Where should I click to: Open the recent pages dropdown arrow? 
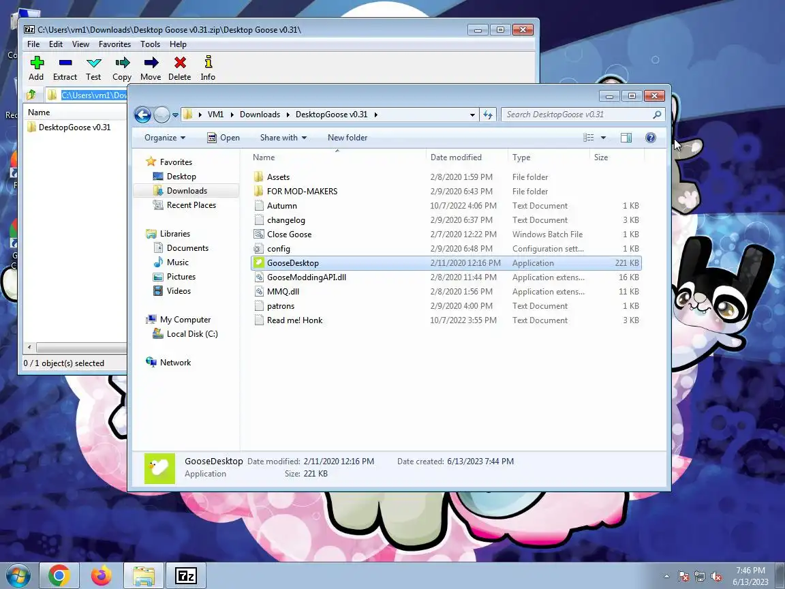pyautogui.click(x=175, y=115)
